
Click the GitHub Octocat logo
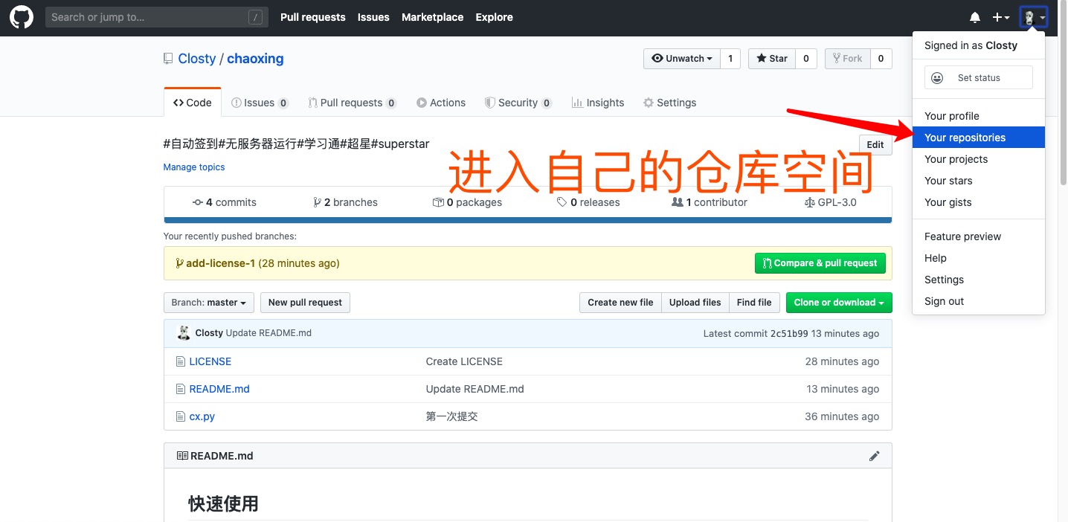pyautogui.click(x=21, y=17)
